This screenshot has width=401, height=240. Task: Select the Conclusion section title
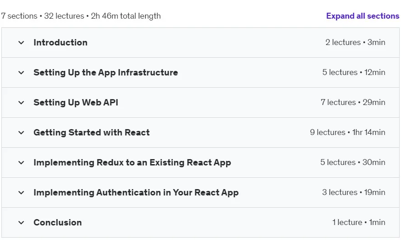click(x=57, y=222)
